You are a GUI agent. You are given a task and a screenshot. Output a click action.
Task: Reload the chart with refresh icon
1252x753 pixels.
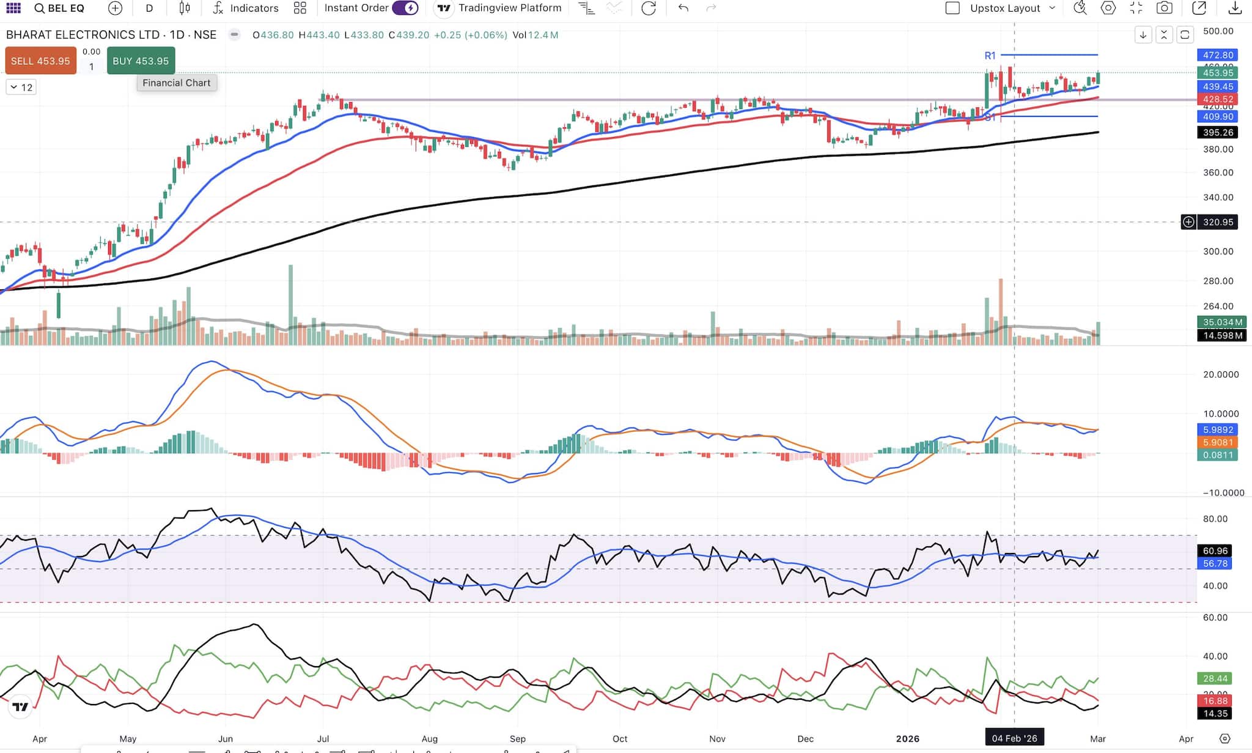[649, 8]
